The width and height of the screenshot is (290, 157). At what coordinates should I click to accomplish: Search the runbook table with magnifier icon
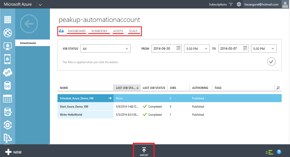tap(278, 88)
